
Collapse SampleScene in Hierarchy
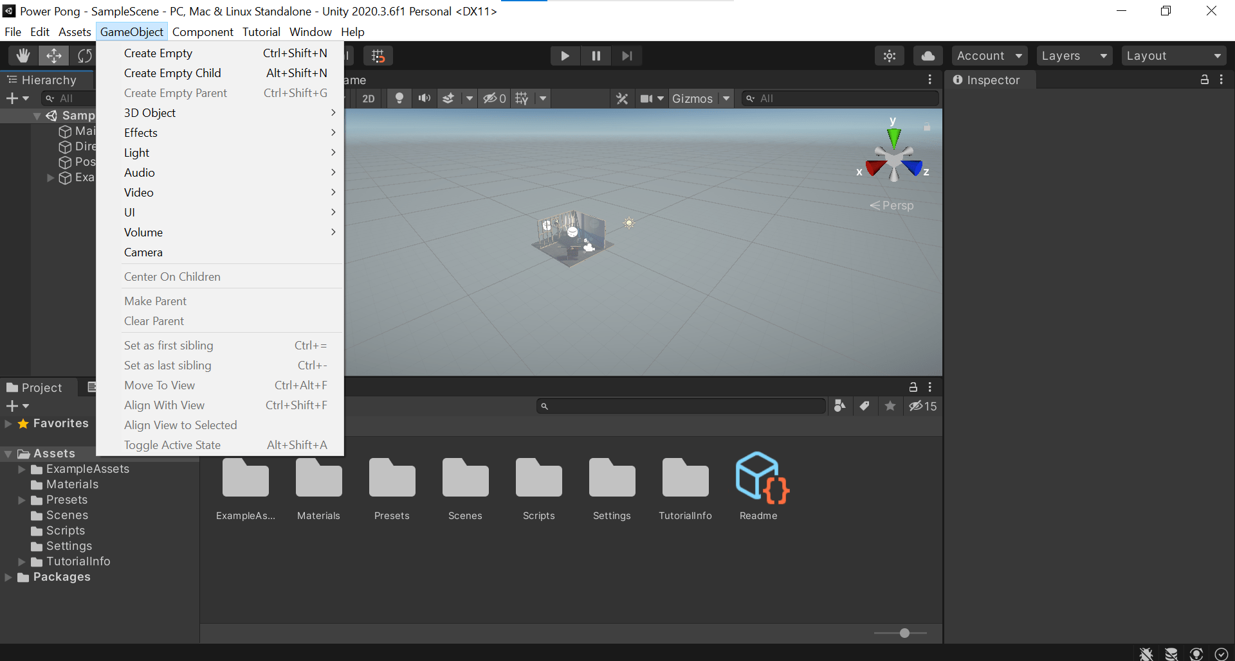pos(37,116)
